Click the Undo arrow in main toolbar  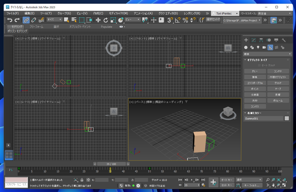click(10, 20)
